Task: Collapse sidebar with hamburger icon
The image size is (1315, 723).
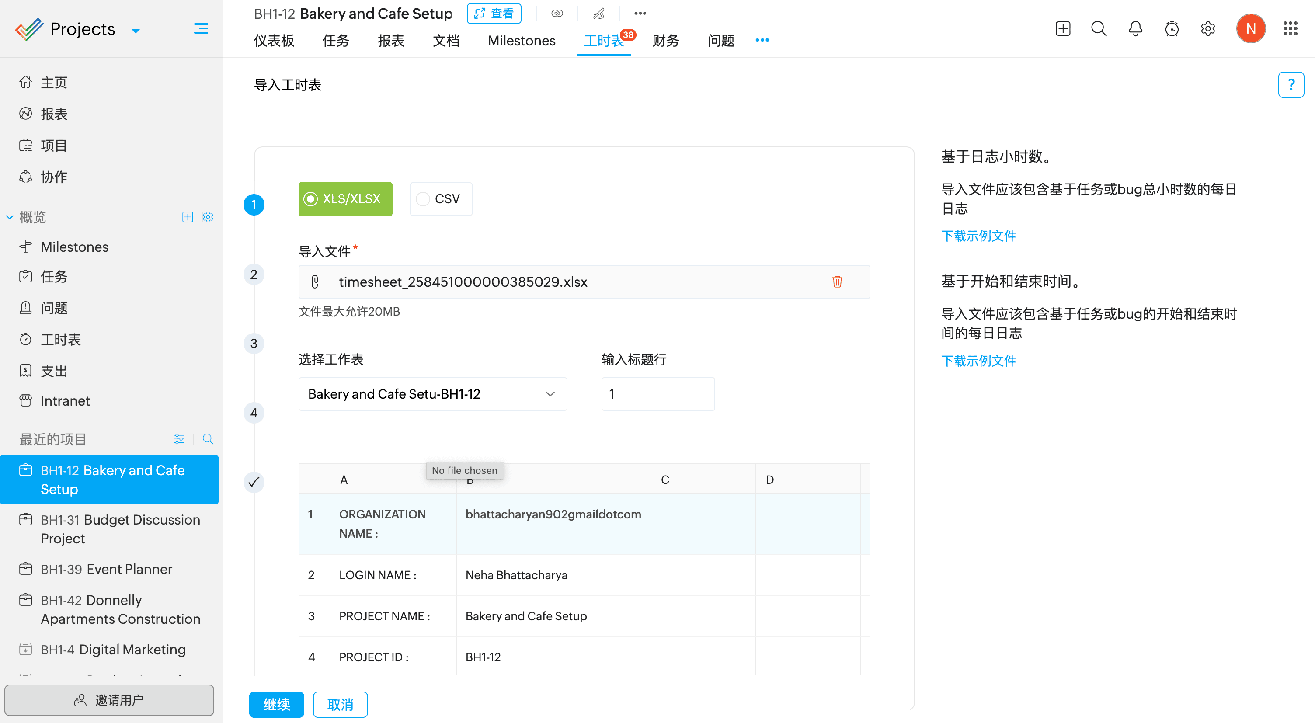Action: point(201,28)
